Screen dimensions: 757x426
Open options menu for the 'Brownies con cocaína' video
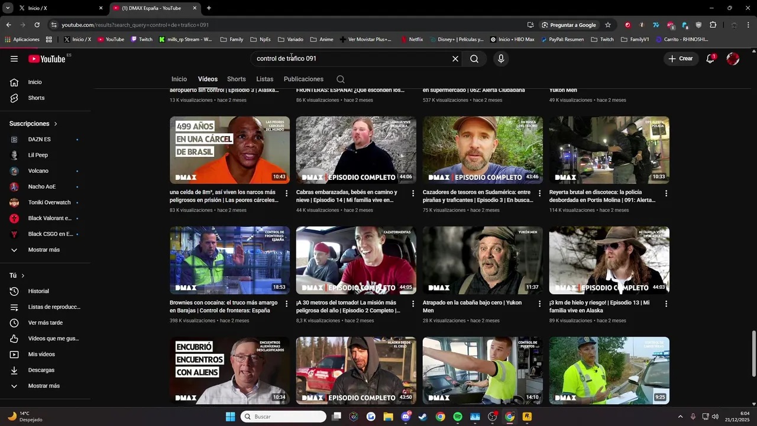pyautogui.click(x=287, y=304)
